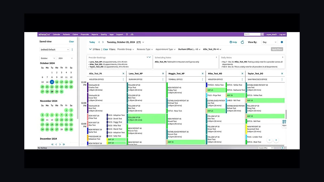The image size is (324, 182).
Task: Open the Apps menu in the top bar
Action: pyautogui.click(x=112, y=35)
